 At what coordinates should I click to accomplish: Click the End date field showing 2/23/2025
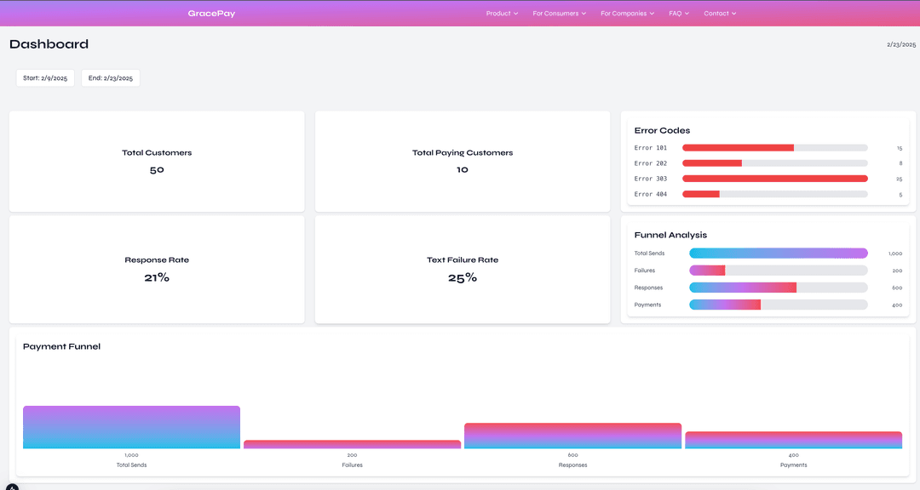(110, 77)
